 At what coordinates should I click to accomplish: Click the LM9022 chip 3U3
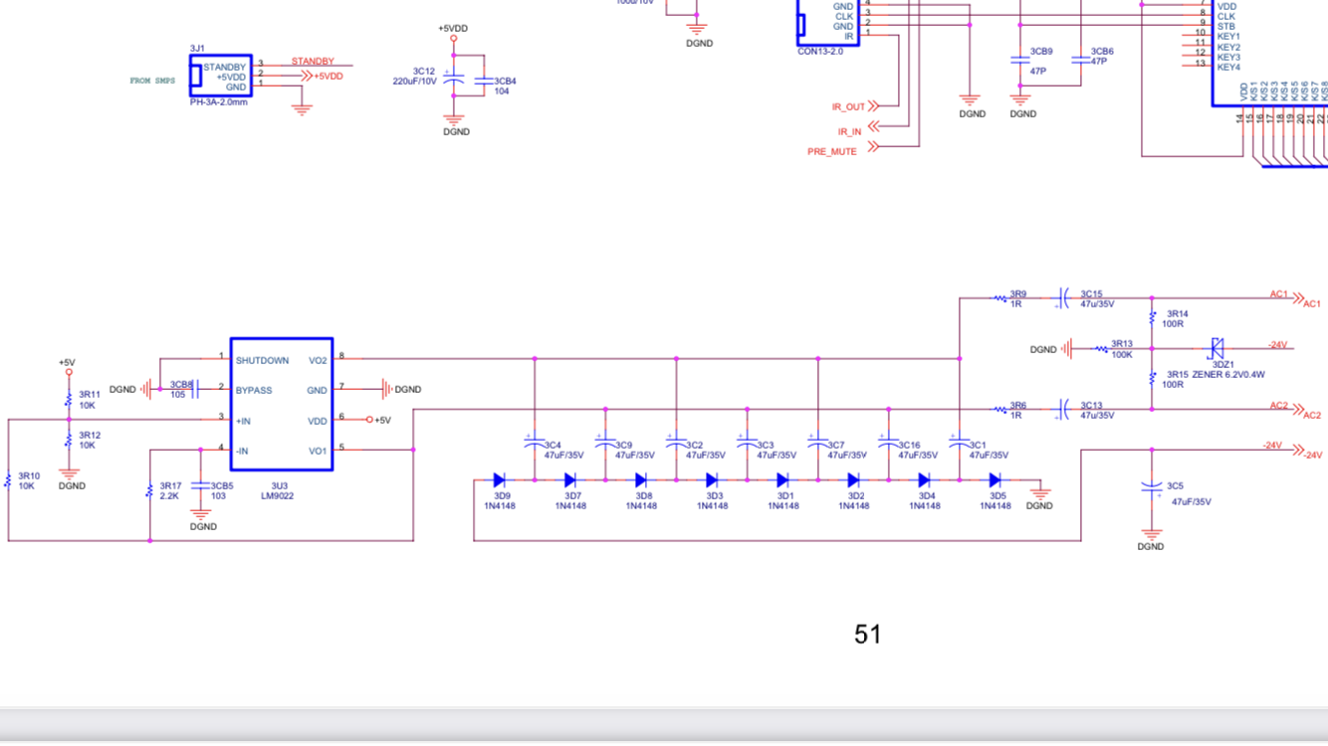click(282, 405)
